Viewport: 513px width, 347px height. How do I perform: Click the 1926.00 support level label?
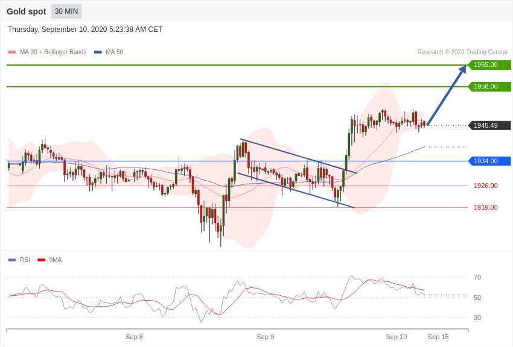(x=486, y=186)
